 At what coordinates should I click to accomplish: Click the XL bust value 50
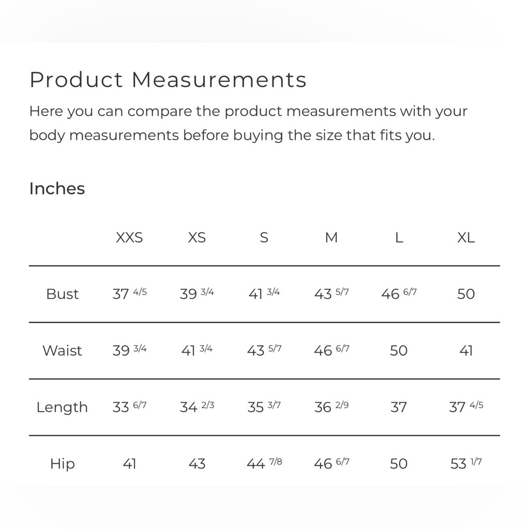coord(466,294)
